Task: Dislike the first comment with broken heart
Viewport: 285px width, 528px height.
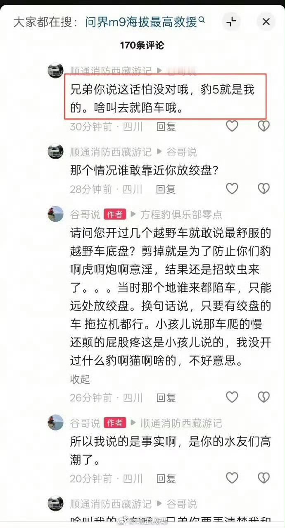Action: click(264, 126)
